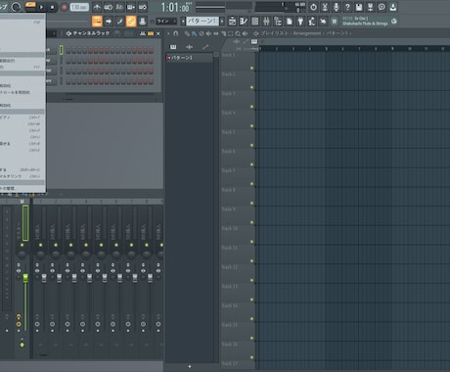Click the last icon before the hint panel
The width and height of the screenshot is (450, 372).
(x=335, y=22)
